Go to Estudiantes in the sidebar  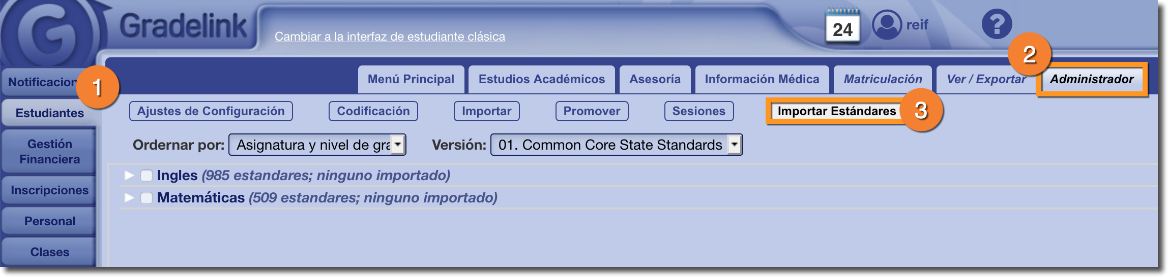pos(49,113)
